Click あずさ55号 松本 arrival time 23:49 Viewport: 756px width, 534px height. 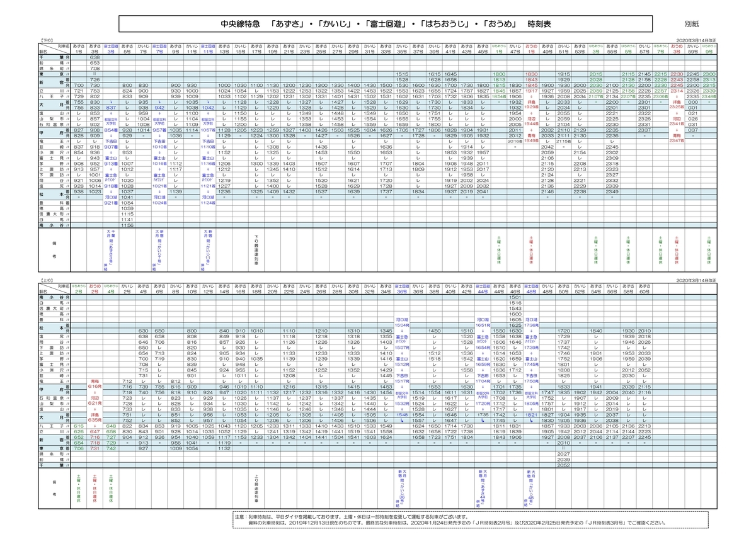[x=612, y=191]
